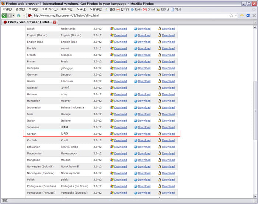Open the 편집(E) menu
258x204 pixels.
tap(20, 9)
